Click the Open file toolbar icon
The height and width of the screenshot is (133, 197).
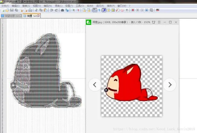pos(7,10)
